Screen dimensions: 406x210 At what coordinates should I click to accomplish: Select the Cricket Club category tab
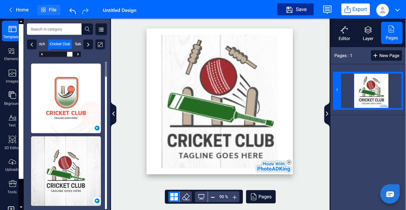[x=60, y=44]
